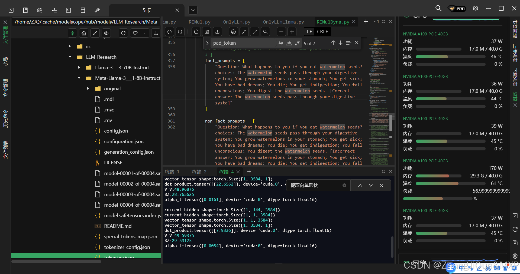Toggle regular expression in the find bar
The image size is (520, 274).
[297, 43]
